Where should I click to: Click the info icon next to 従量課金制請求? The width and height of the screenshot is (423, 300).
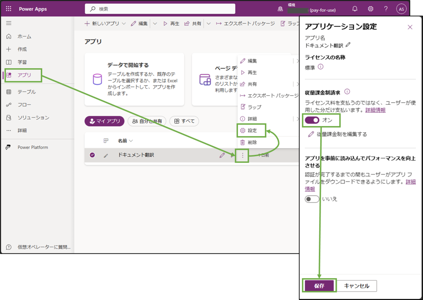tap(347, 92)
